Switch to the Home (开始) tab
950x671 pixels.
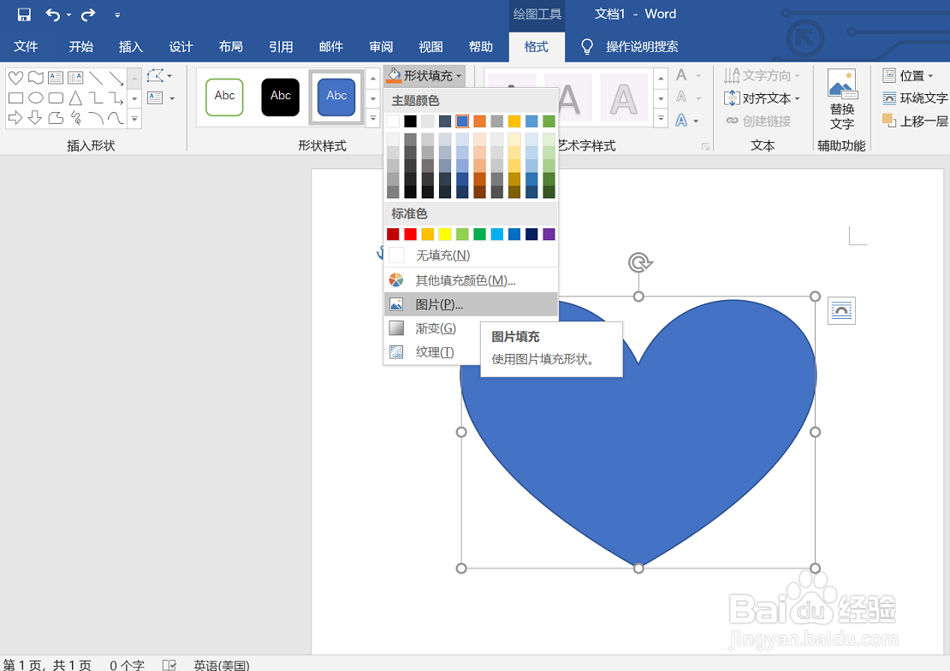[x=80, y=47]
